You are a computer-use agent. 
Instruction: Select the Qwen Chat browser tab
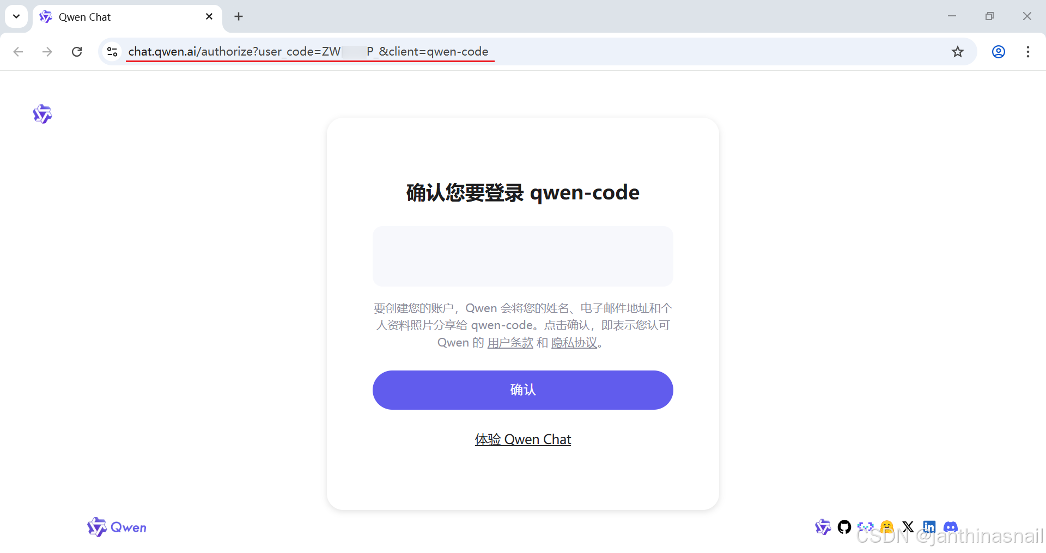coord(127,17)
